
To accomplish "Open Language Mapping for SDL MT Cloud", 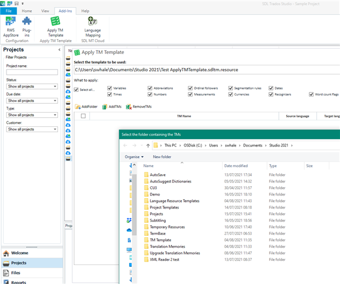I will [x=92, y=27].
